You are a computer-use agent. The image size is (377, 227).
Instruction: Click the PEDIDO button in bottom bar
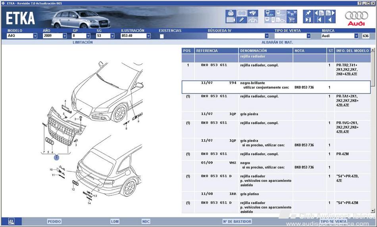[54, 221]
